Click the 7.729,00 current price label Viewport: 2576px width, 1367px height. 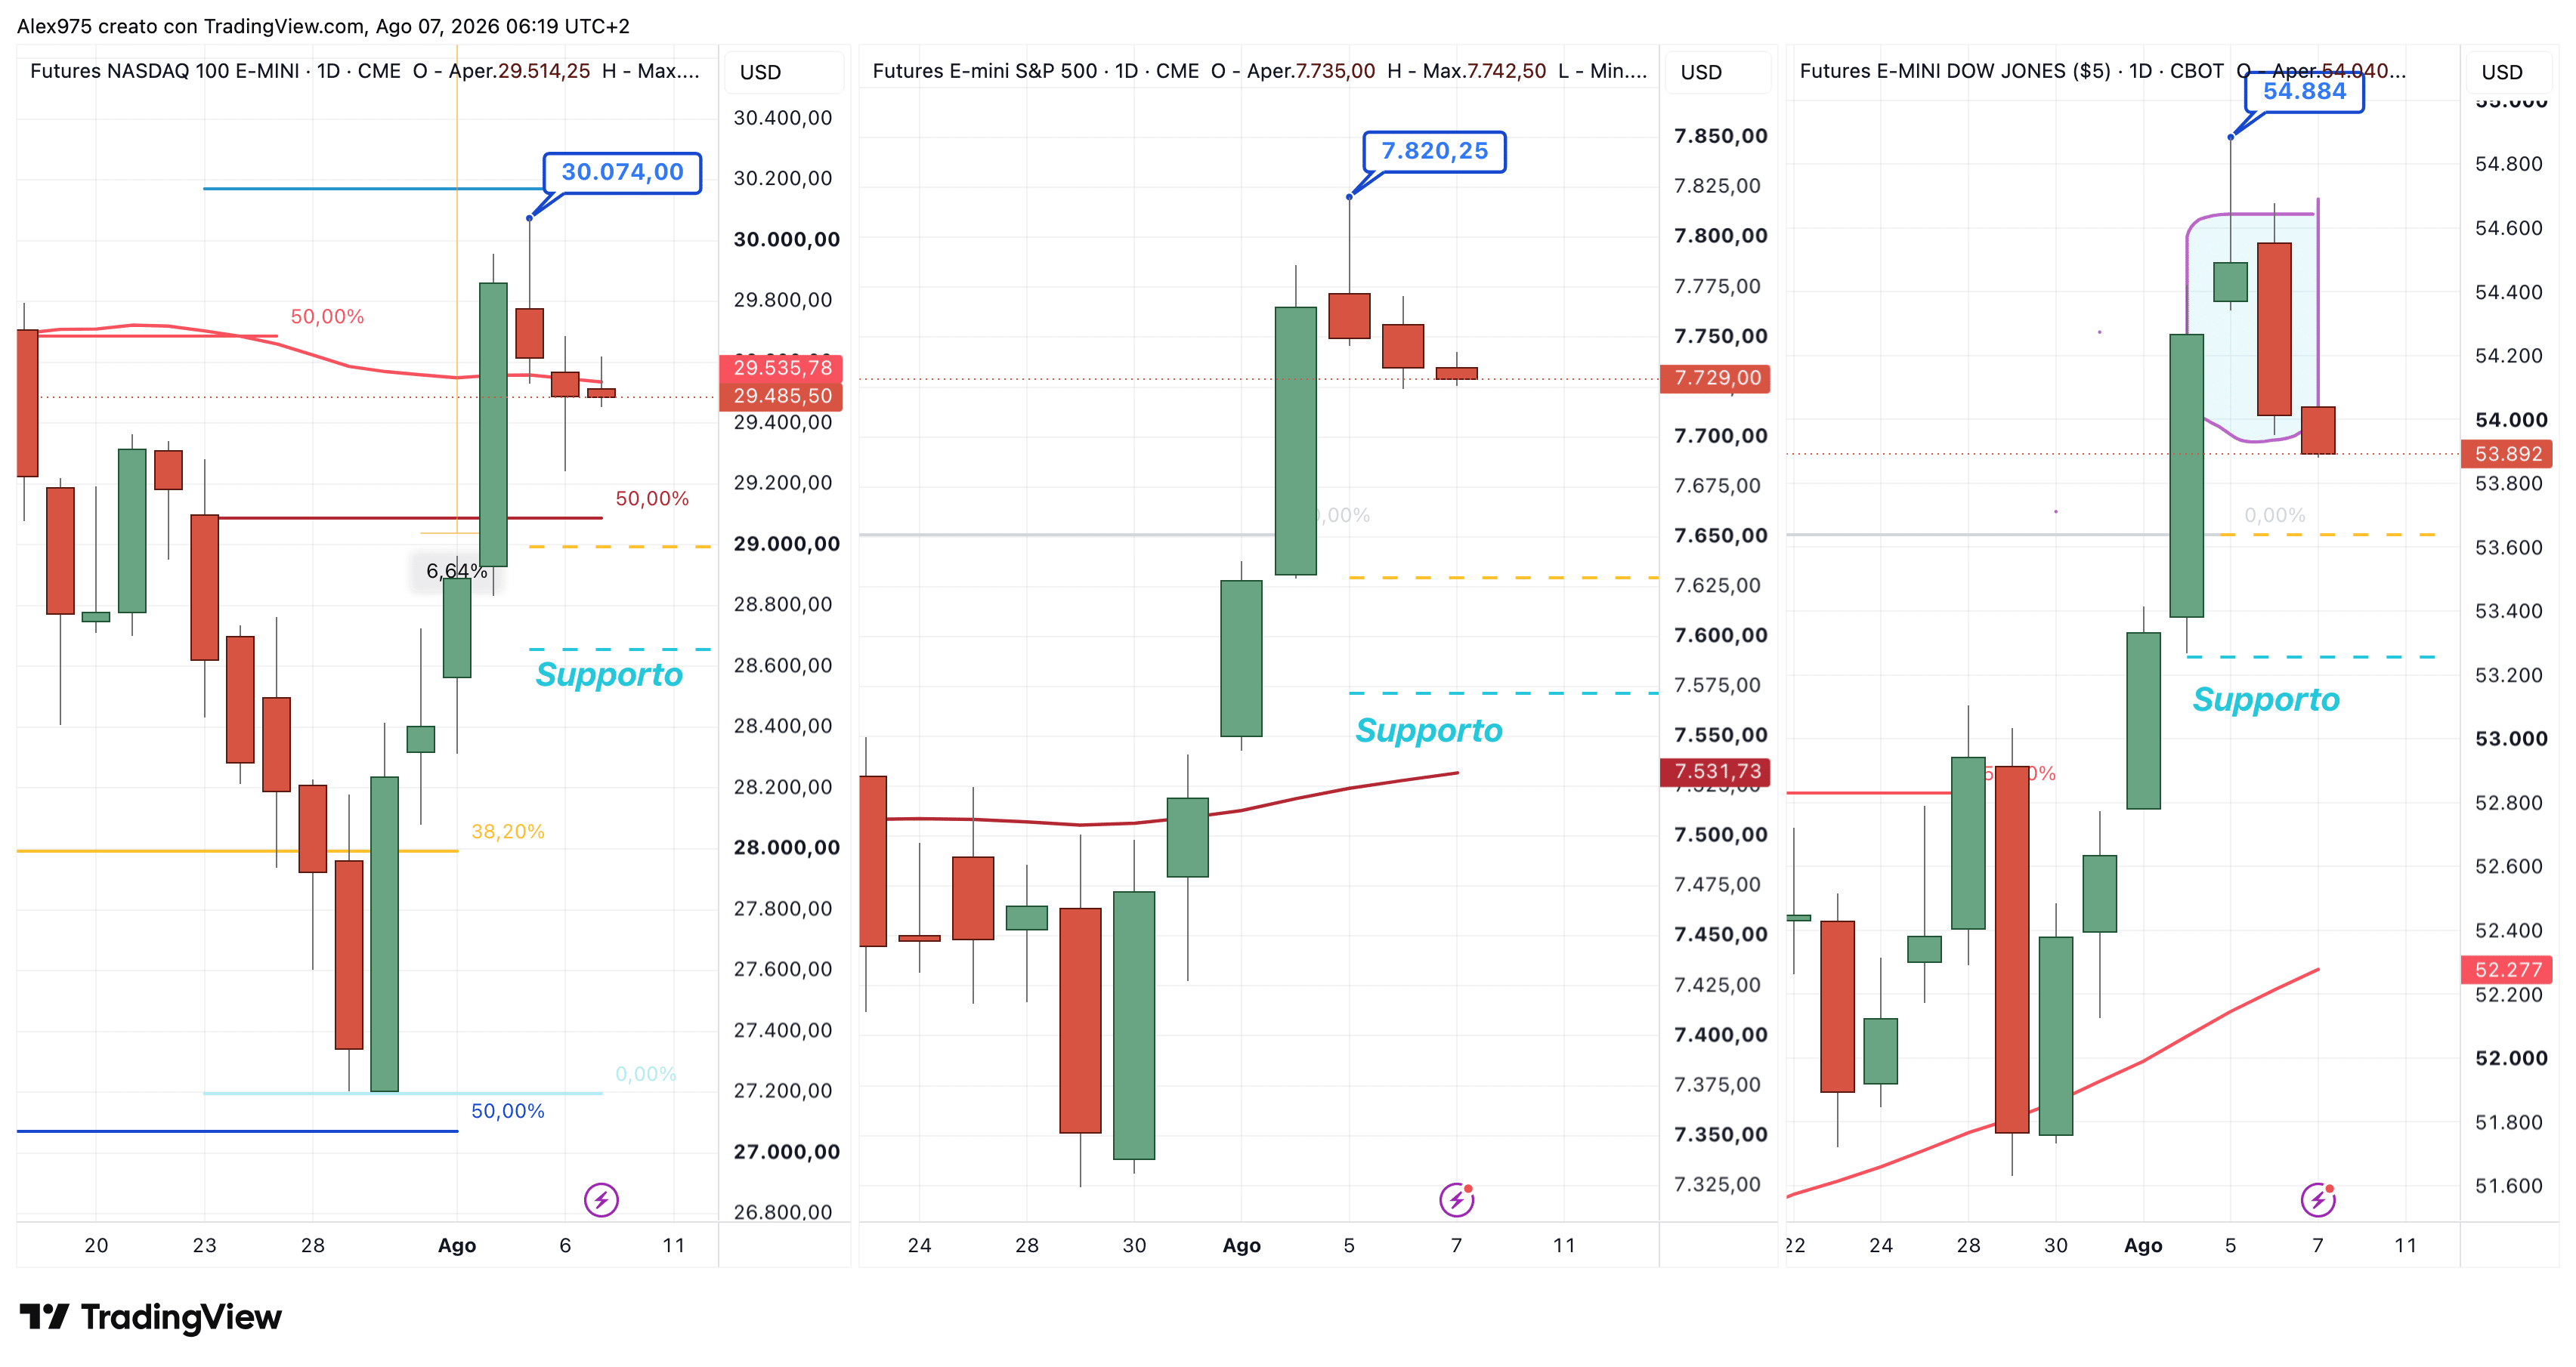(x=1716, y=378)
